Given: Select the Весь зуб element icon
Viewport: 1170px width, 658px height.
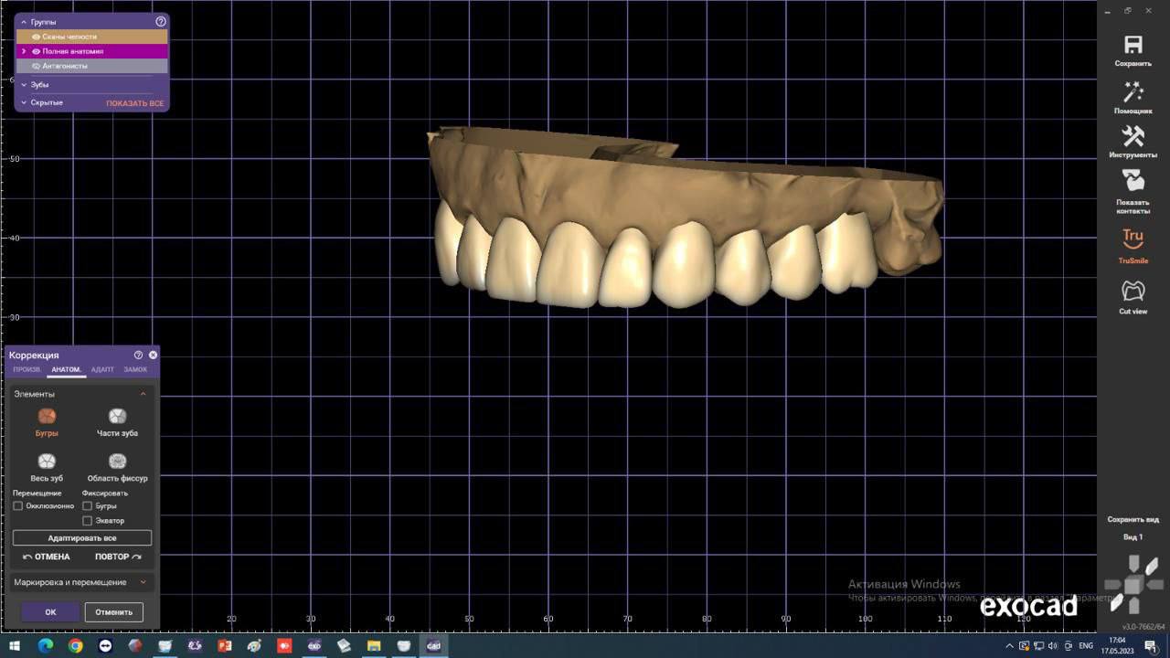Looking at the screenshot, I should coord(47,462).
